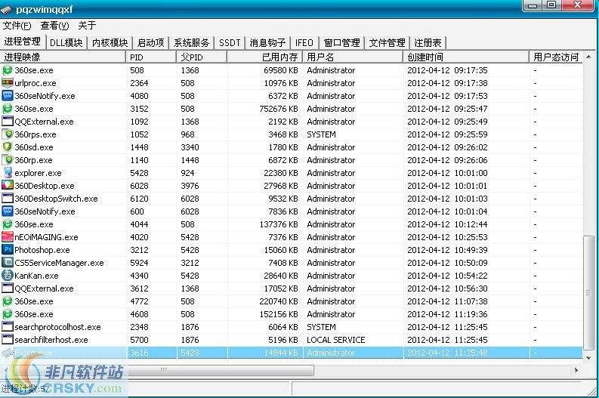
Task: Click the horizontal scrollbar right arrow
Action: click(x=576, y=370)
